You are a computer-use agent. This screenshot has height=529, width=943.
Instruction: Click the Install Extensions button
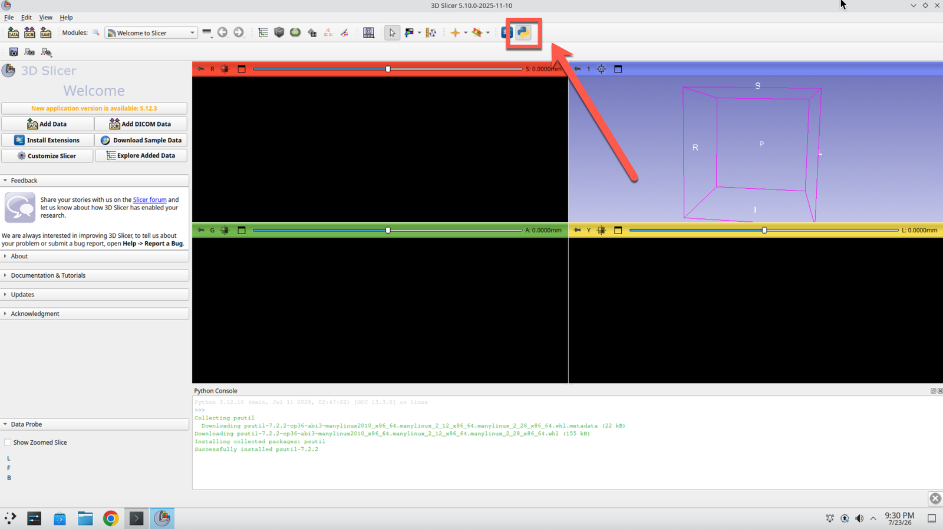[47, 140]
